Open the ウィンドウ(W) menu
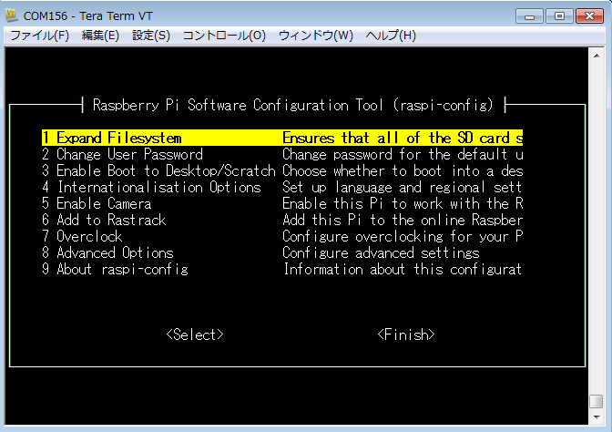 click(316, 36)
